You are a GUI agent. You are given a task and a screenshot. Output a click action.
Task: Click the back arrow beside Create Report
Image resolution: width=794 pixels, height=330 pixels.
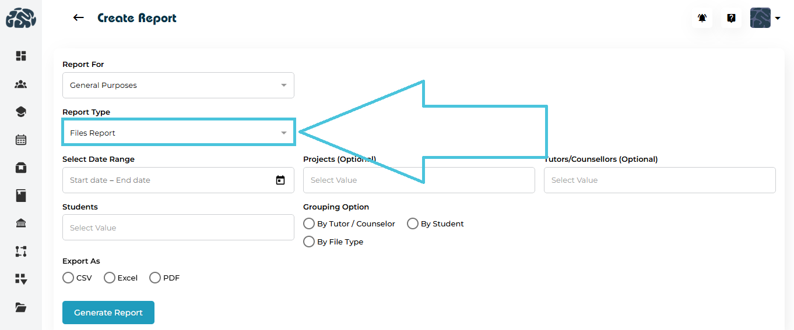[78, 18]
